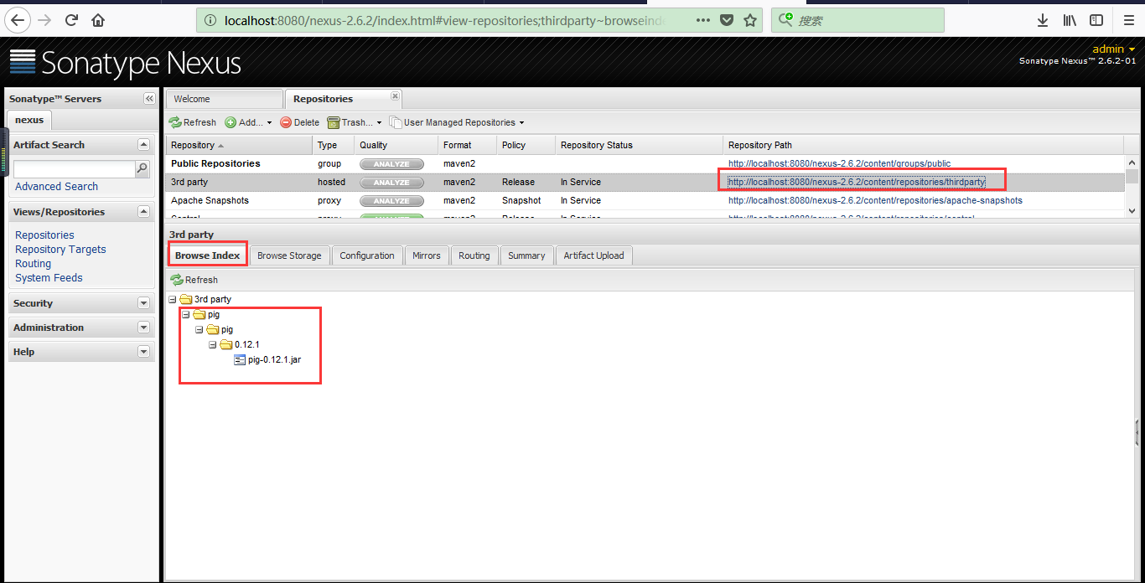1145x583 pixels.
Task: Collapse the Sonatype Servers side panel
Action: [x=149, y=99]
